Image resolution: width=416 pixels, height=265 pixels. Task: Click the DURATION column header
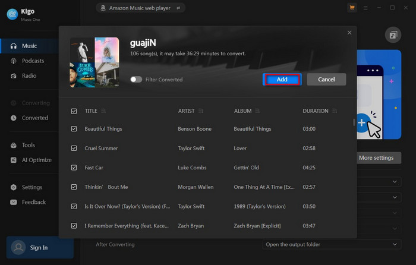click(316, 111)
